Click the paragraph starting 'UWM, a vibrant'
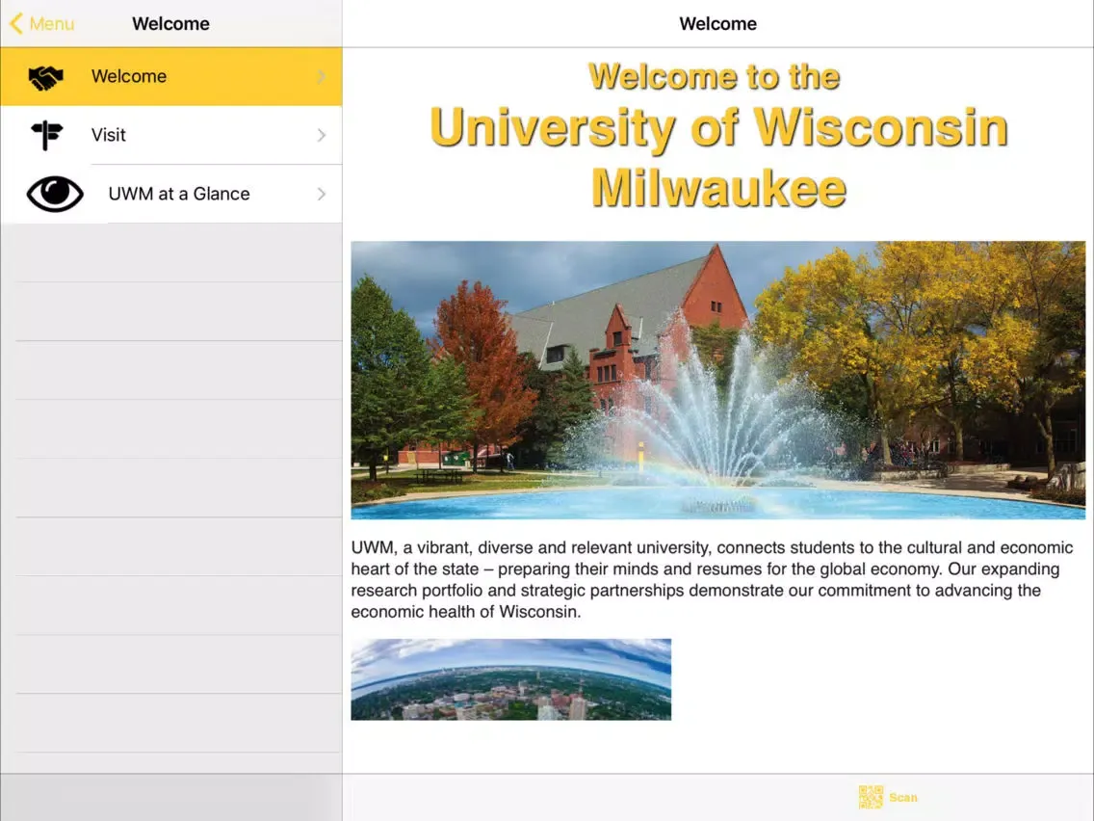 tap(712, 579)
